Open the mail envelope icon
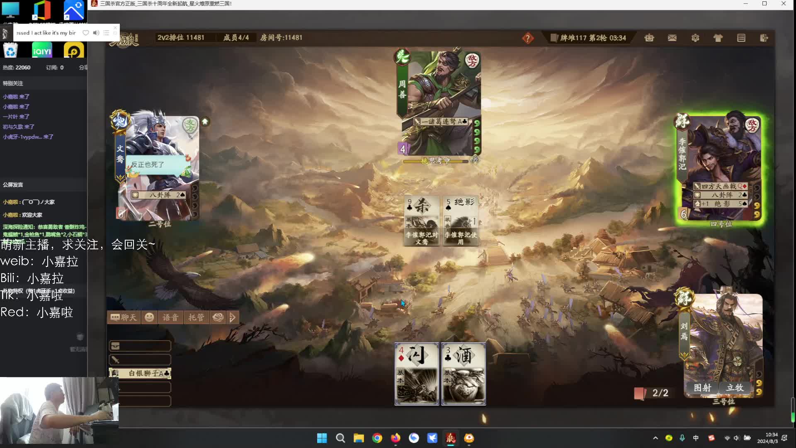Image resolution: width=796 pixels, height=448 pixels. pyautogui.click(x=672, y=38)
